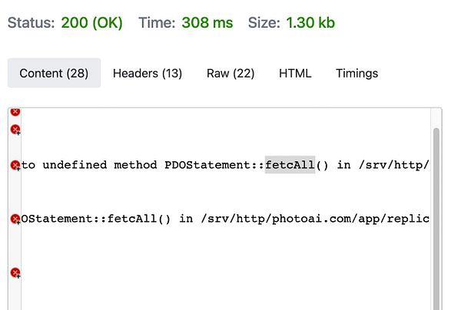Click the Time label

(x=157, y=23)
